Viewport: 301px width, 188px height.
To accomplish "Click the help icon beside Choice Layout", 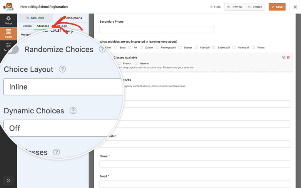I will pyautogui.click(x=62, y=69).
